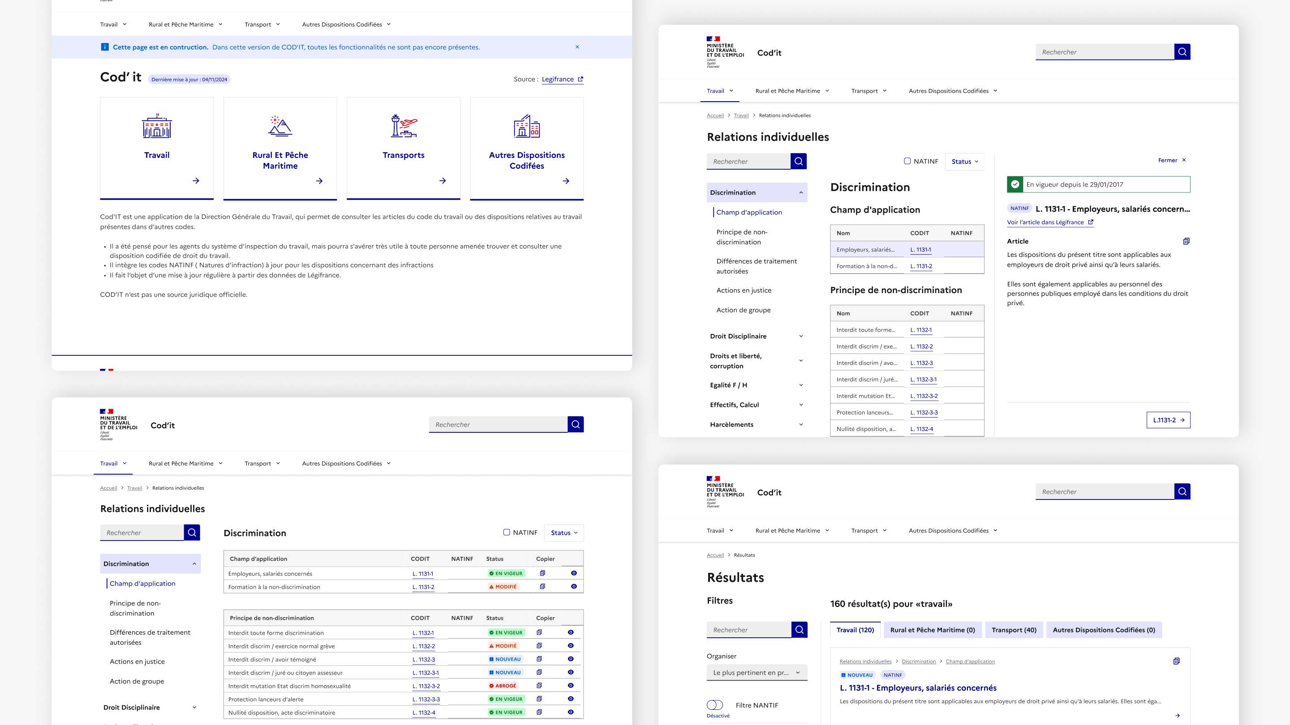Open Rural et Pêche Maritime menu on article detail page
Viewport: 1290px width, 725px height.
click(x=792, y=91)
